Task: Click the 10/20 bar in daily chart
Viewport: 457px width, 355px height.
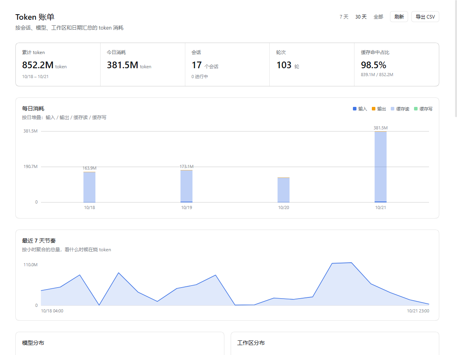Action: [284, 190]
